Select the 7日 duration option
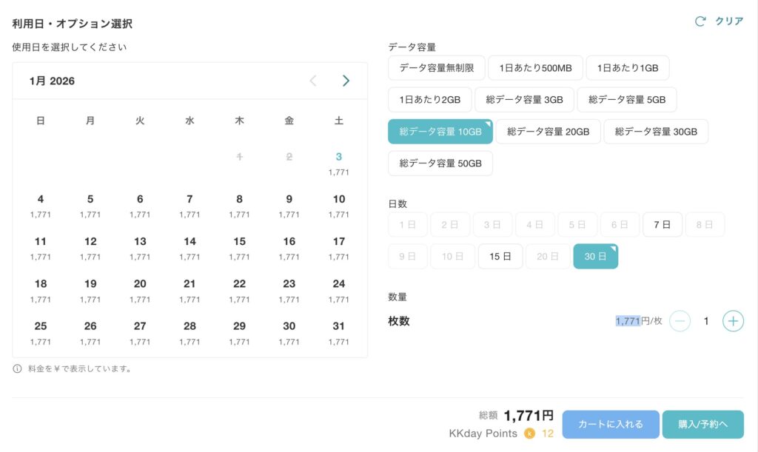This screenshot has width=758, height=452. pos(662,224)
